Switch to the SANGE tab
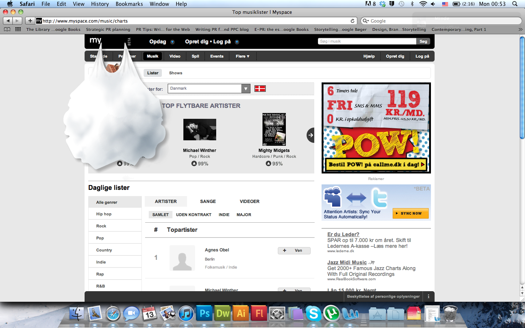This screenshot has height=328, width=525. pyautogui.click(x=208, y=201)
